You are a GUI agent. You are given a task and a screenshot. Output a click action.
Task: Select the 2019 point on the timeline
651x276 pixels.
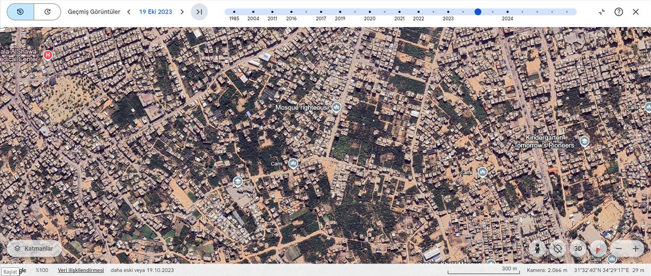pos(340,11)
